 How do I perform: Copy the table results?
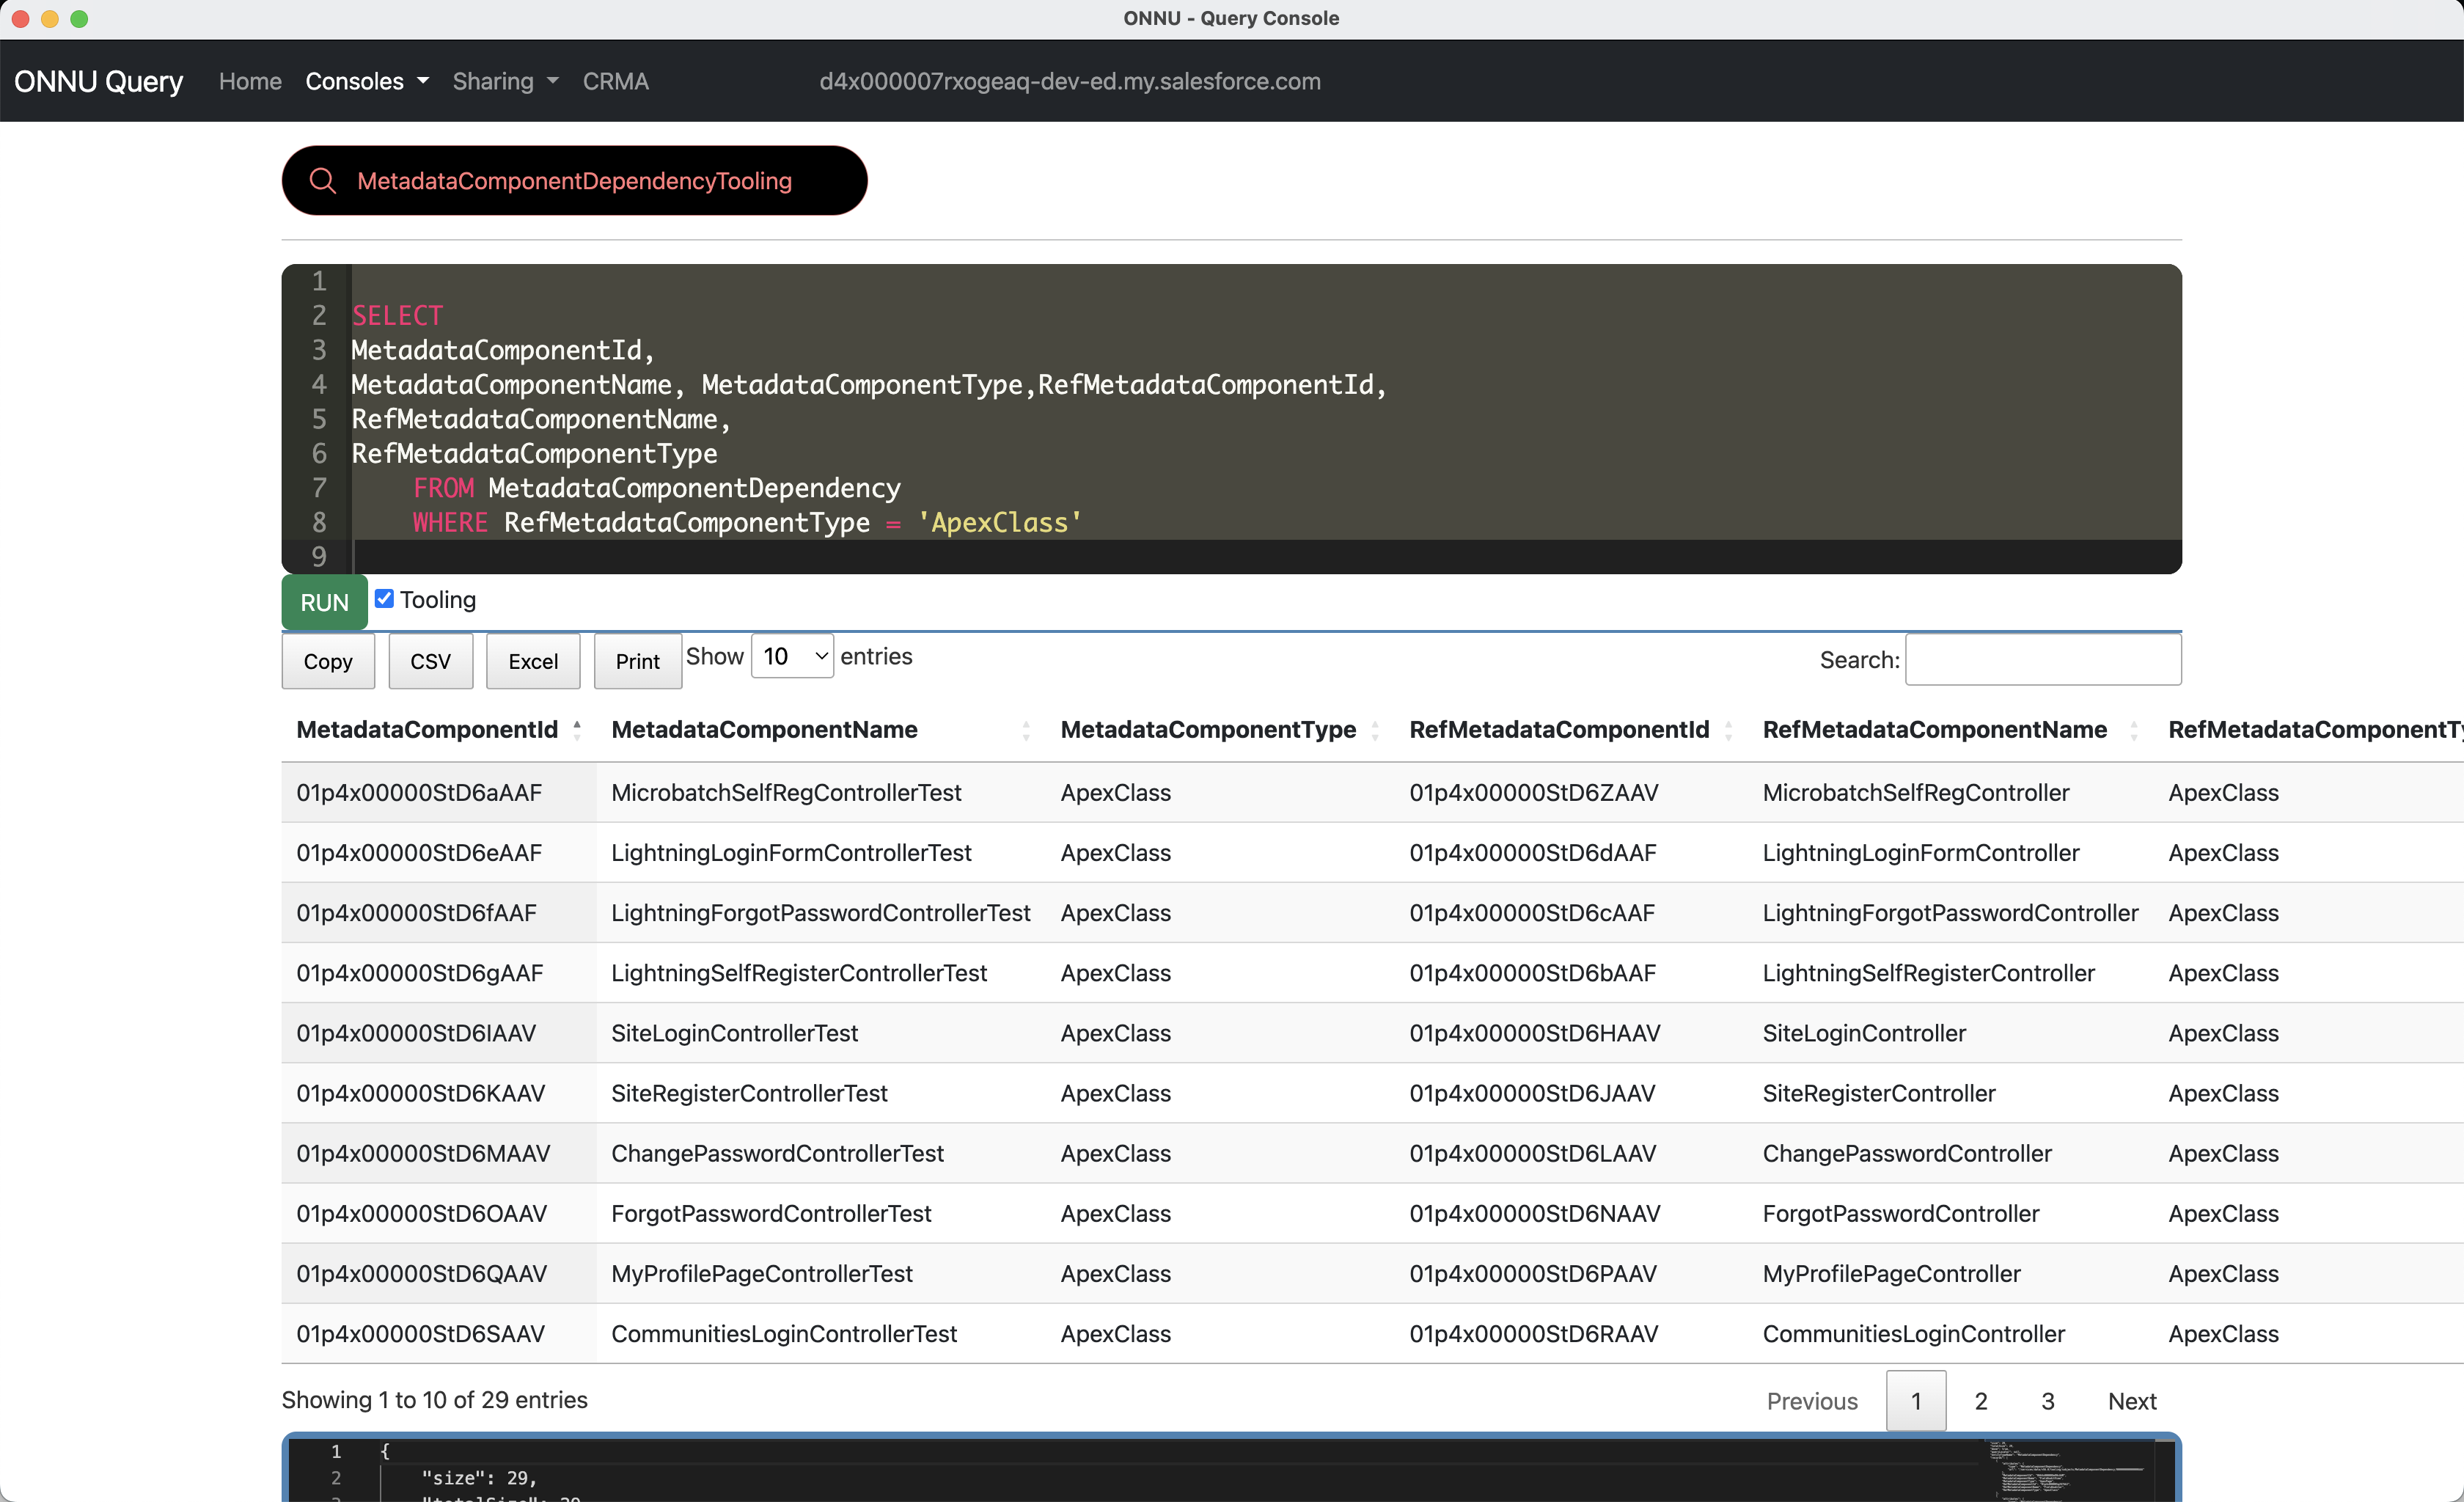328,661
